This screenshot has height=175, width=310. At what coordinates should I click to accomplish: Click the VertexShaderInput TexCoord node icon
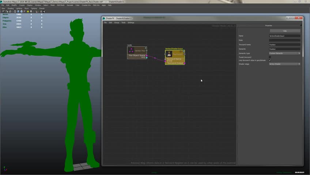169,54
